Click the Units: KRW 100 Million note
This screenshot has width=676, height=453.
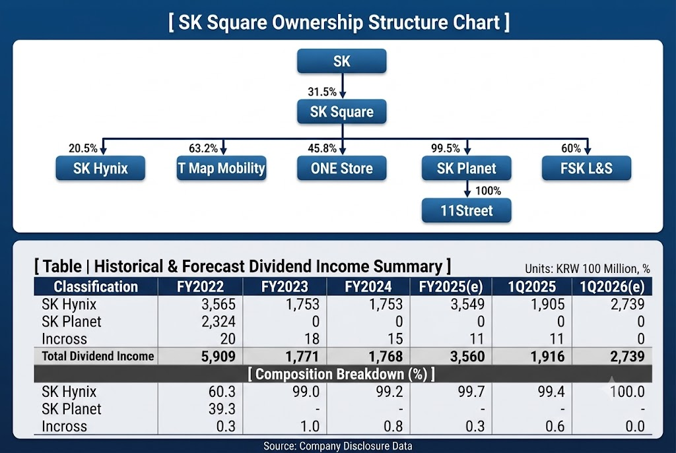pos(587,268)
